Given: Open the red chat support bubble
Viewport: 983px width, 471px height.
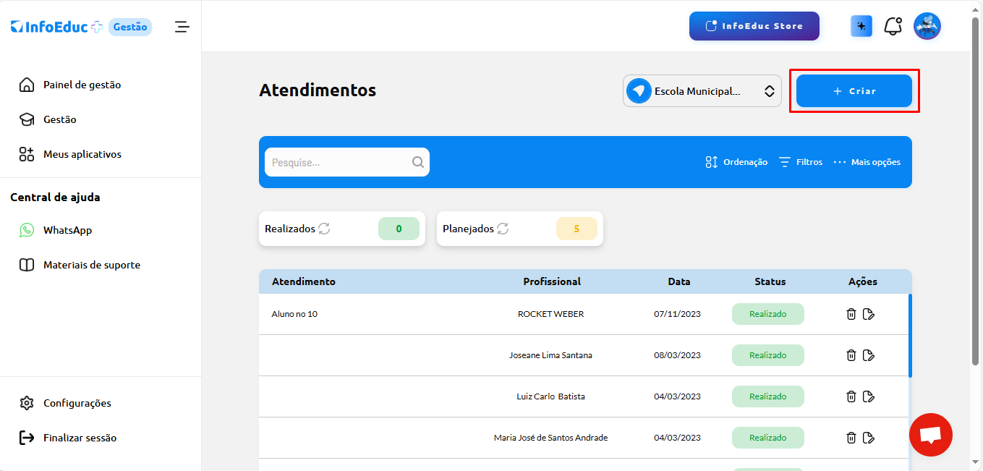Looking at the screenshot, I should pyautogui.click(x=931, y=435).
